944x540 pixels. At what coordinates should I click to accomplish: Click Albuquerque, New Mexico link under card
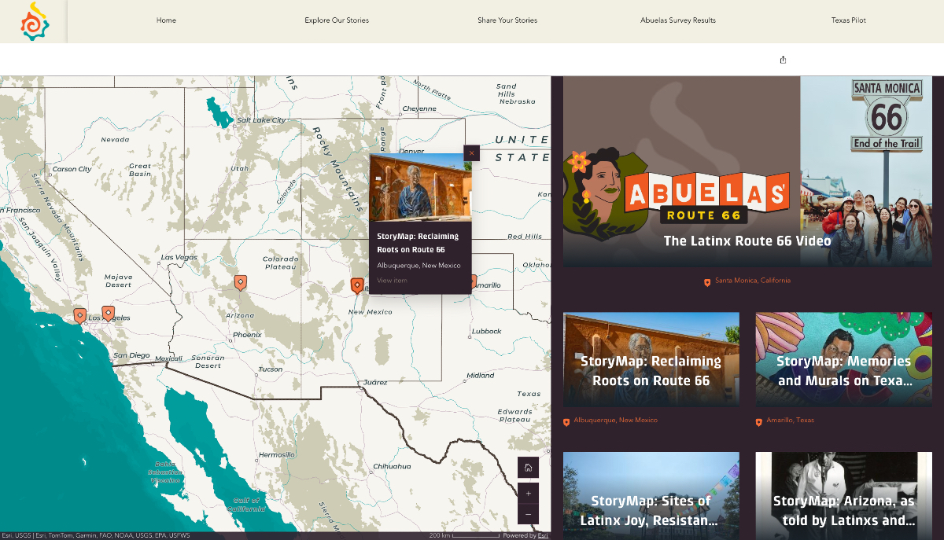click(x=616, y=421)
